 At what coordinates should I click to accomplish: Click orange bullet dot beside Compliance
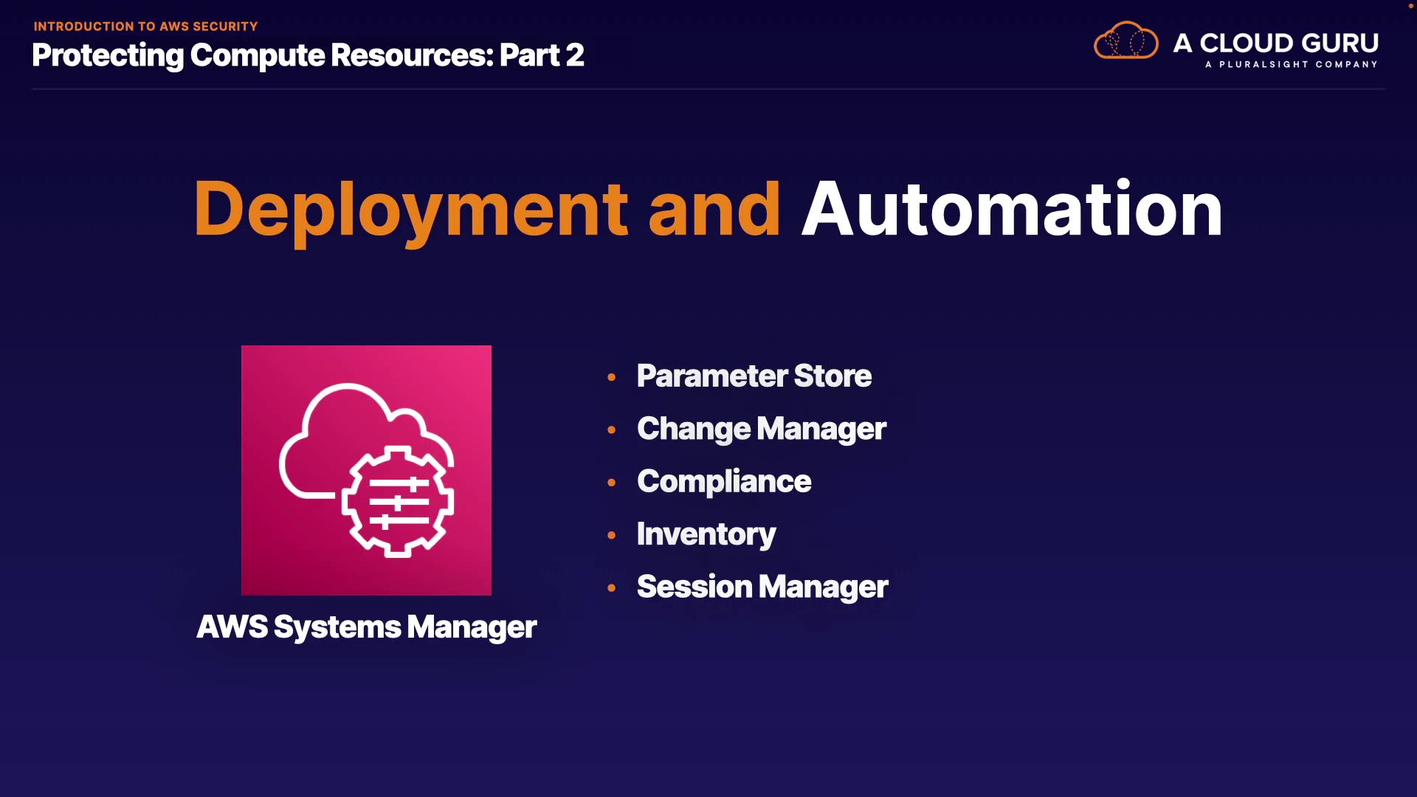(611, 483)
